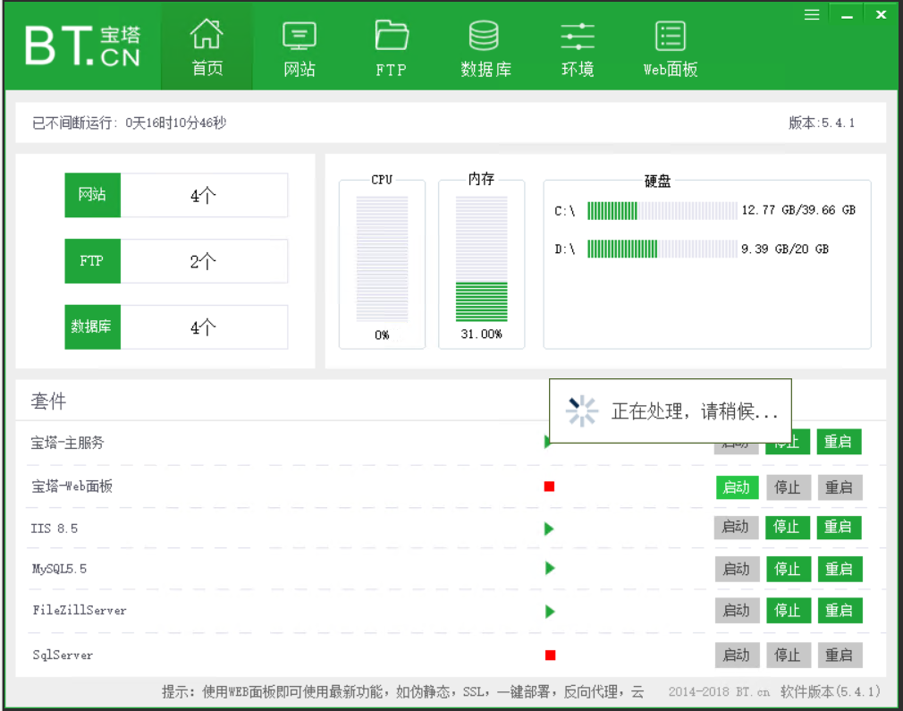Click the D:\ disk usage bar
903x711 pixels.
pyautogui.click(x=662, y=249)
